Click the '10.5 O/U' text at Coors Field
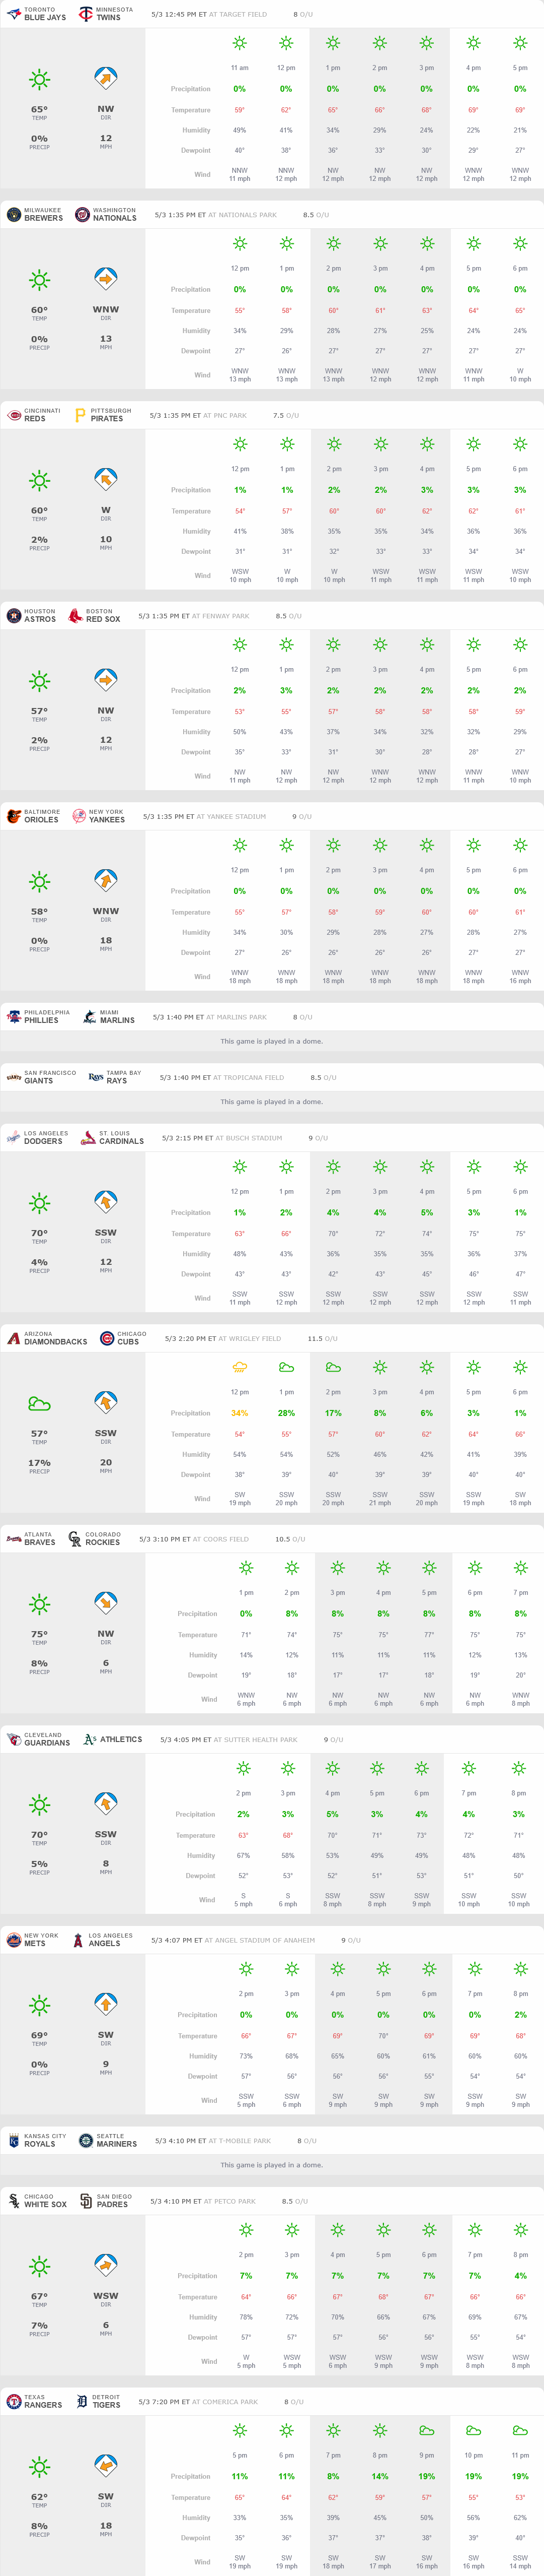544x2576 pixels. (289, 1539)
